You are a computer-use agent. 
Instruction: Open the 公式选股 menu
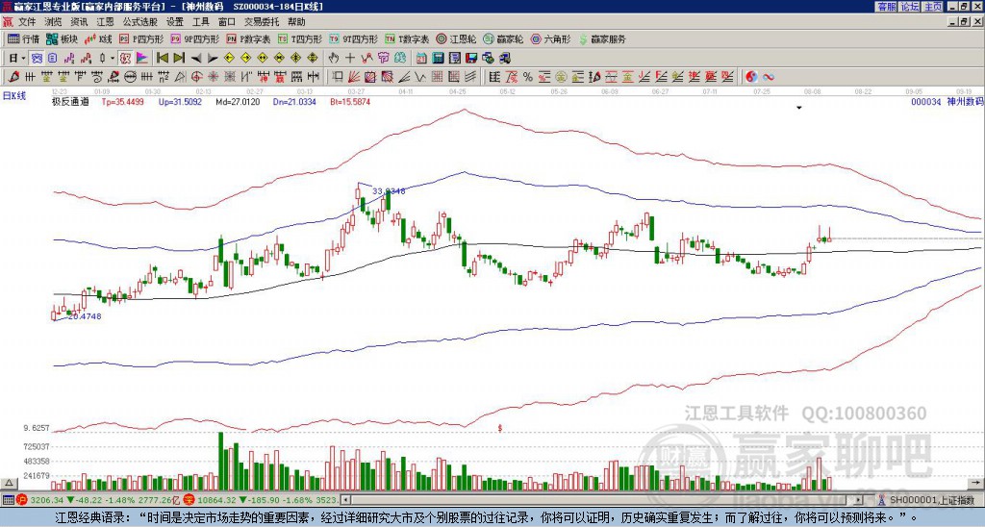140,22
